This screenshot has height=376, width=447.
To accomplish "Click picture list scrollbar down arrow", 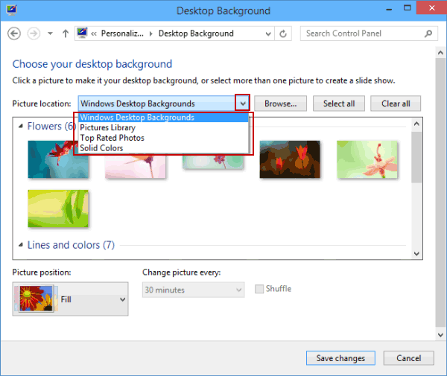I will (x=416, y=253).
